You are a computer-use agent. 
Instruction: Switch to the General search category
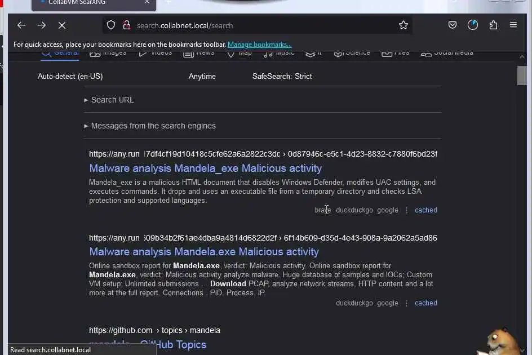tap(60, 54)
